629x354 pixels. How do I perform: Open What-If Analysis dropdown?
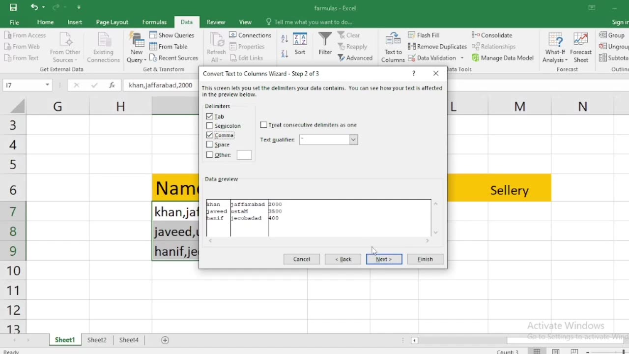click(555, 48)
